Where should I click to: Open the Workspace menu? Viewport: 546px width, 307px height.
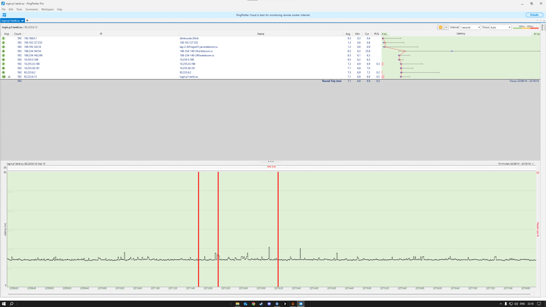[47, 9]
